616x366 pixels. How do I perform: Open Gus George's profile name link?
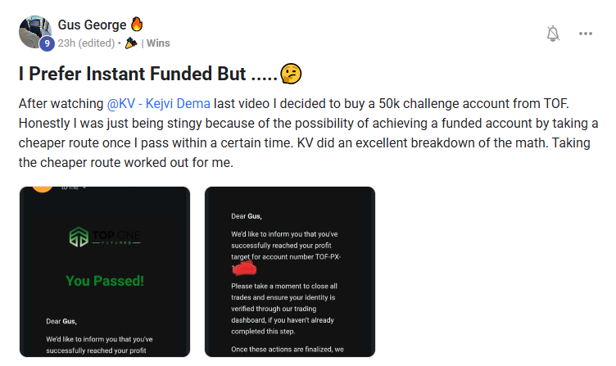[90, 25]
